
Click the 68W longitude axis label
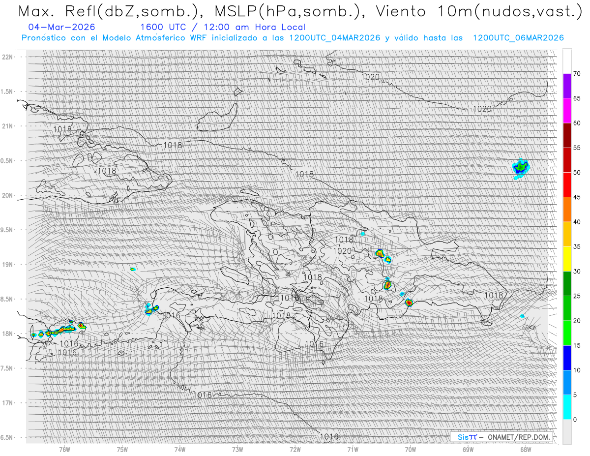[x=526, y=450]
